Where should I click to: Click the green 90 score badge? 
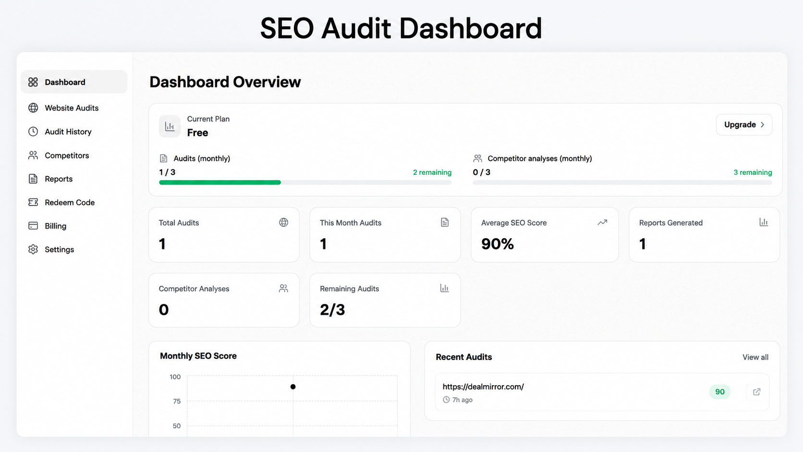pos(720,392)
